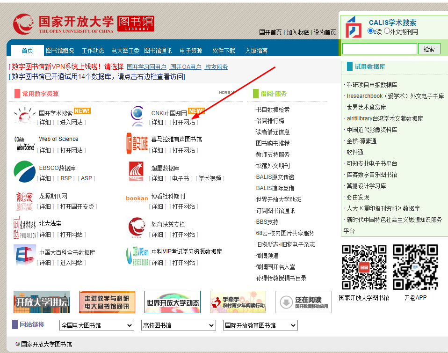Image resolution: width=448 pixels, height=353 pixels.
Task: Click 书目数据检索 in 借阅·服务 list
Action: coord(273,110)
